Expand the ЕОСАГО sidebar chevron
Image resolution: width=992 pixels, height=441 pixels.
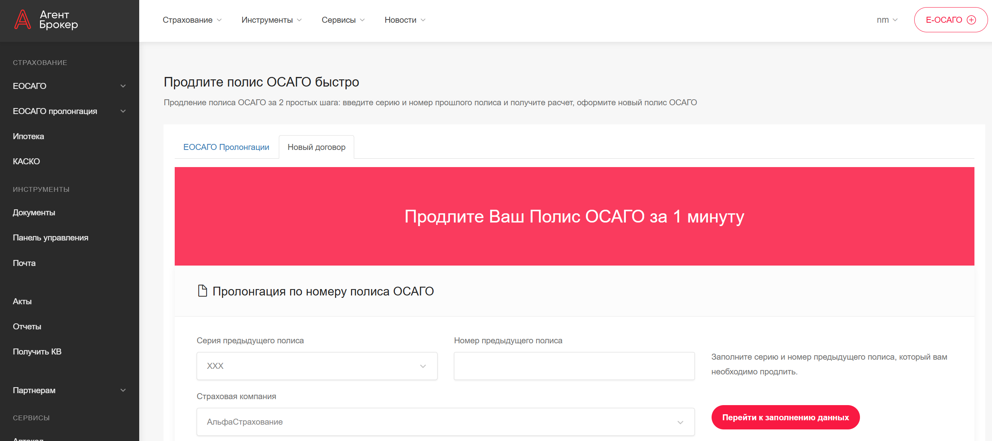(123, 86)
